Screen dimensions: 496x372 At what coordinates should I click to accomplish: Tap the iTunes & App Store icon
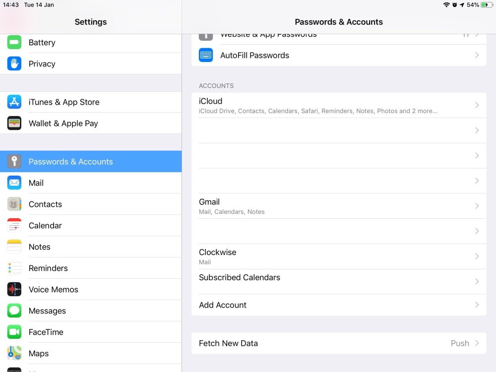point(14,102)
